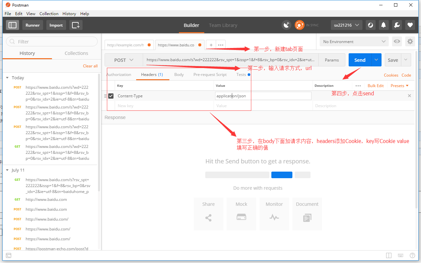Click the blue Send button
The width and height of the screenshot is (421, 263).
(x=360, y=60)
